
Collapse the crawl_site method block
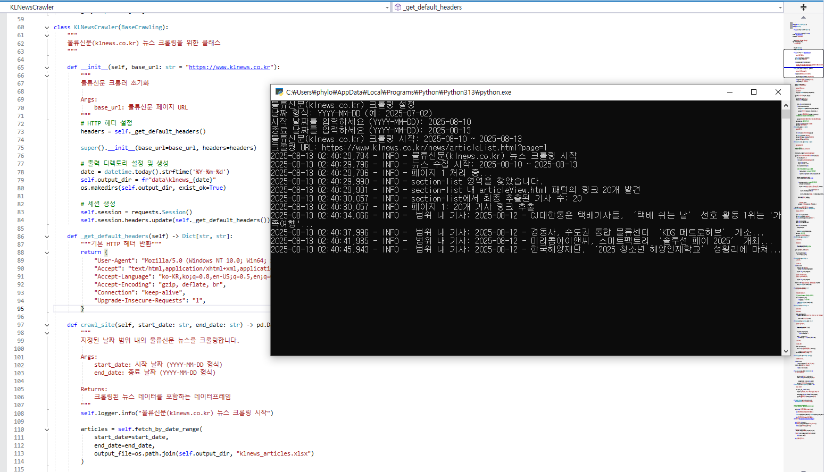[47, 325]
